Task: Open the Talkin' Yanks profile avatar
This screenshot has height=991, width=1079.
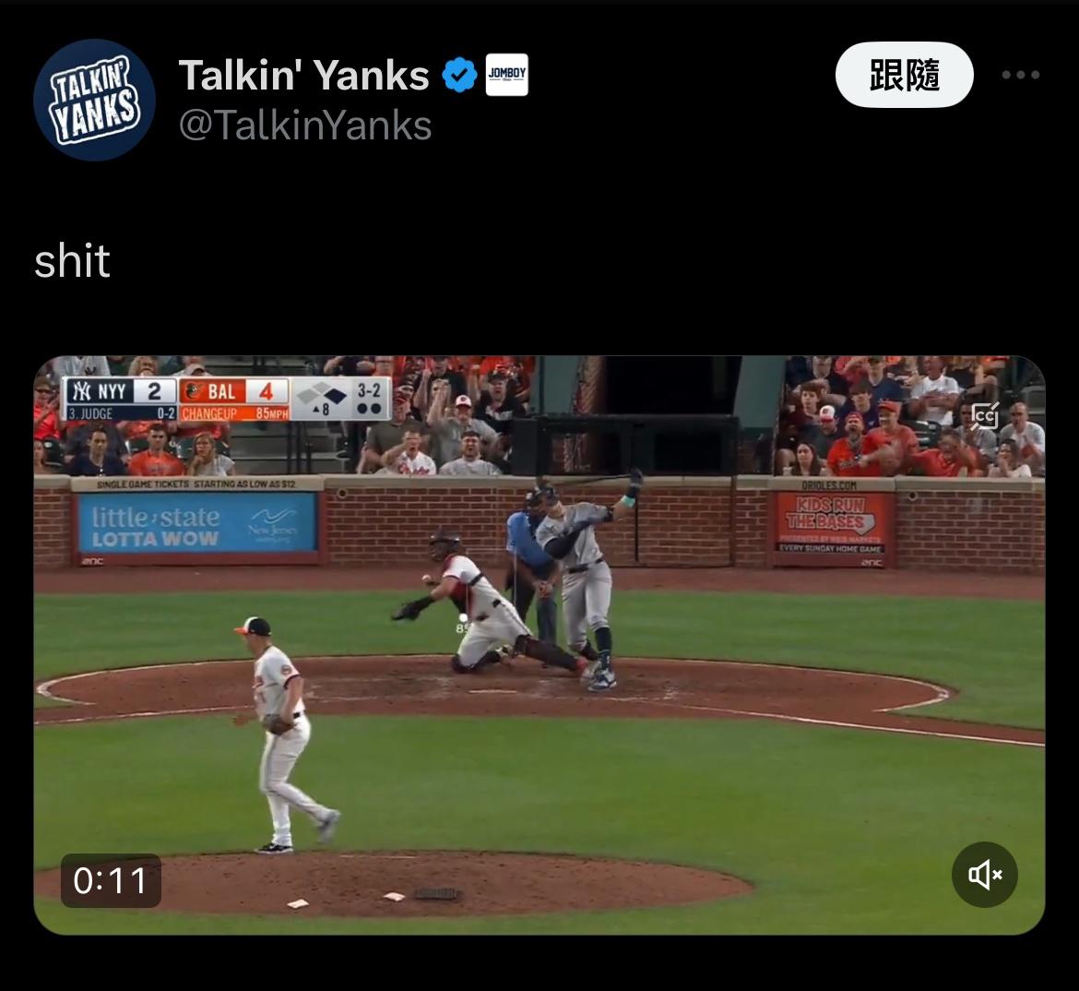Action: coord(94,100)
